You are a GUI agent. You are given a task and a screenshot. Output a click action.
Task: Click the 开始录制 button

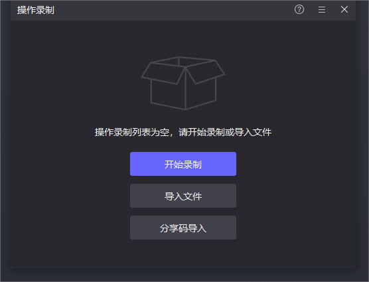tap(183, 164)
